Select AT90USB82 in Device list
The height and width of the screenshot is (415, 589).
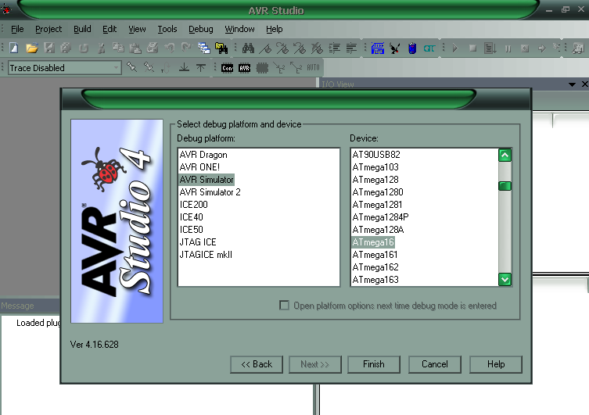(x=376, y=155)
